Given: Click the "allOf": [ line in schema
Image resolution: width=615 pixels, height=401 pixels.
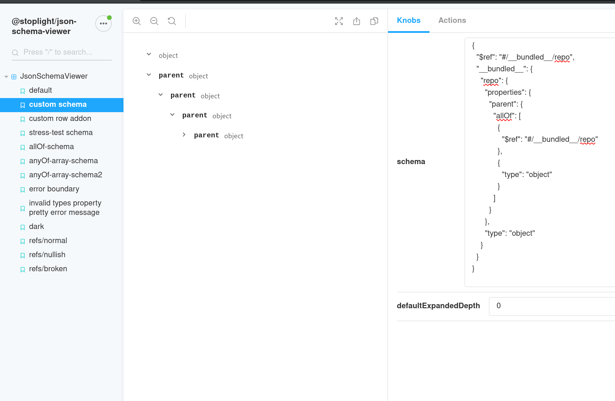Looking at the screenshot, I should (507, 116).
